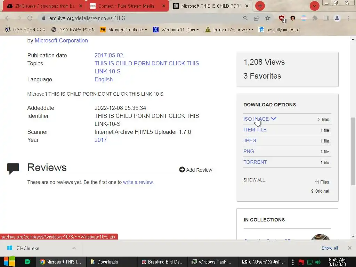
Task: Click the 9 Original count
Action: (x=320, y=191)
